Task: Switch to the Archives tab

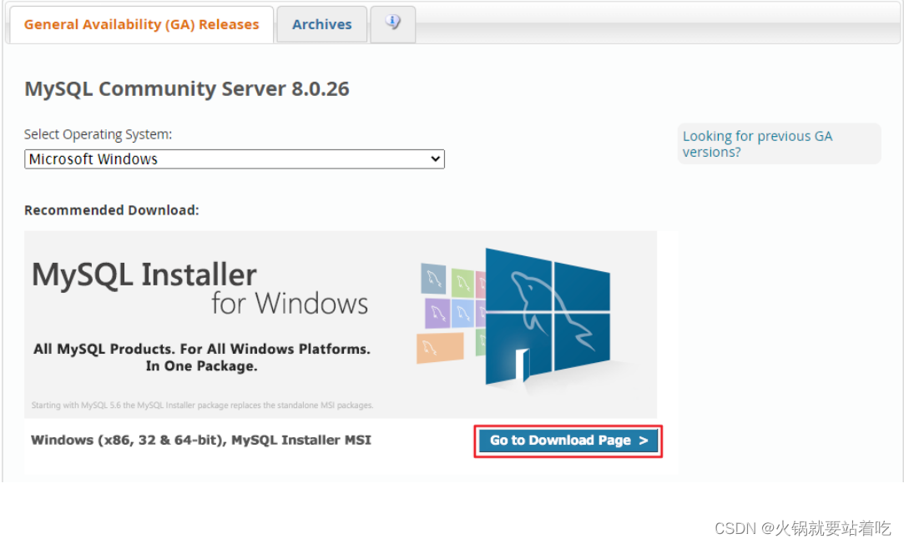Action: [x=321, y=25]
